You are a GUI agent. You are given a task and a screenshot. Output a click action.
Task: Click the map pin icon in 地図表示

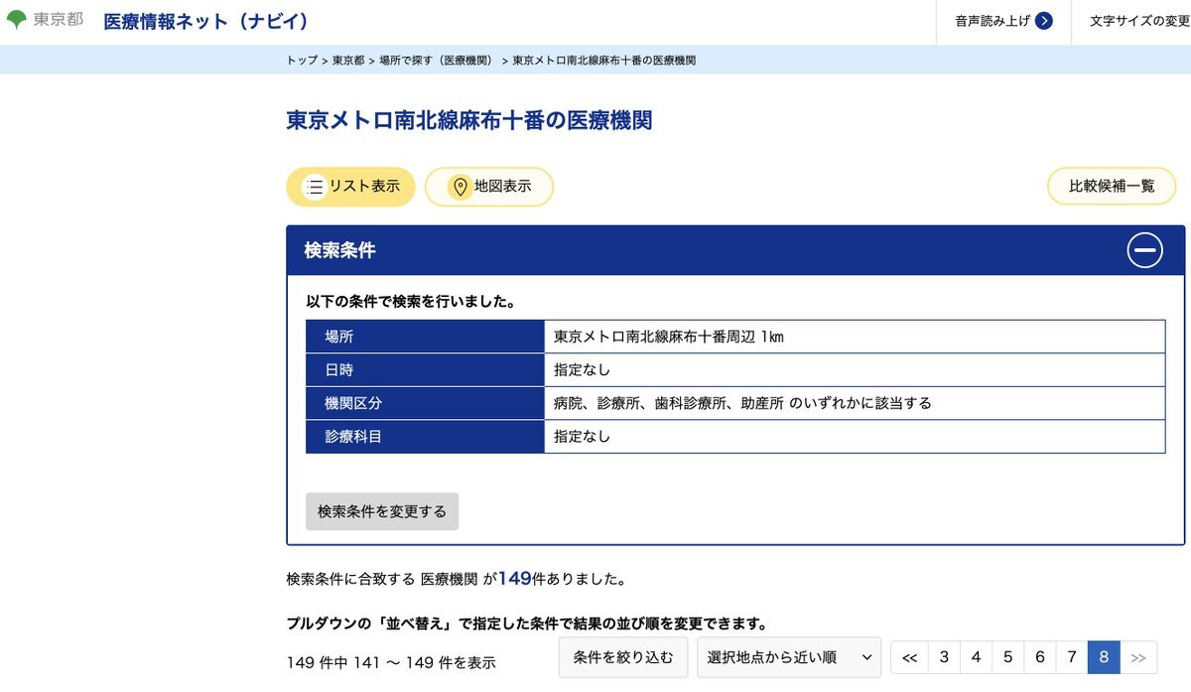(x=460, y=187)
